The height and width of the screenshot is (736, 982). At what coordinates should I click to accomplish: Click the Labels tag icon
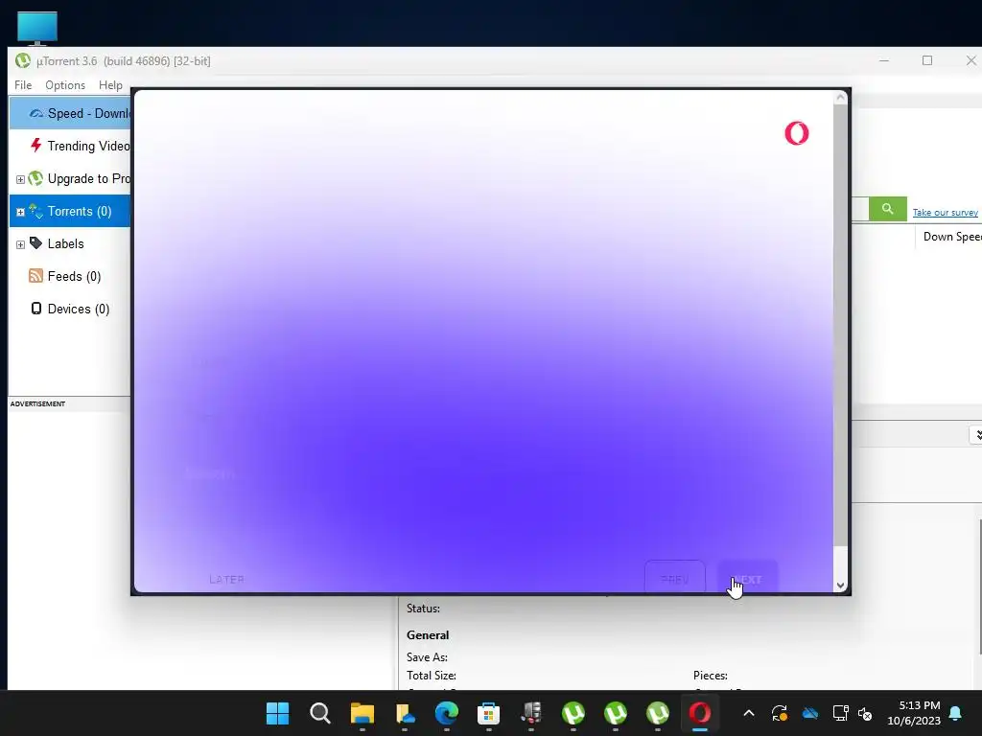click(35, 242)
